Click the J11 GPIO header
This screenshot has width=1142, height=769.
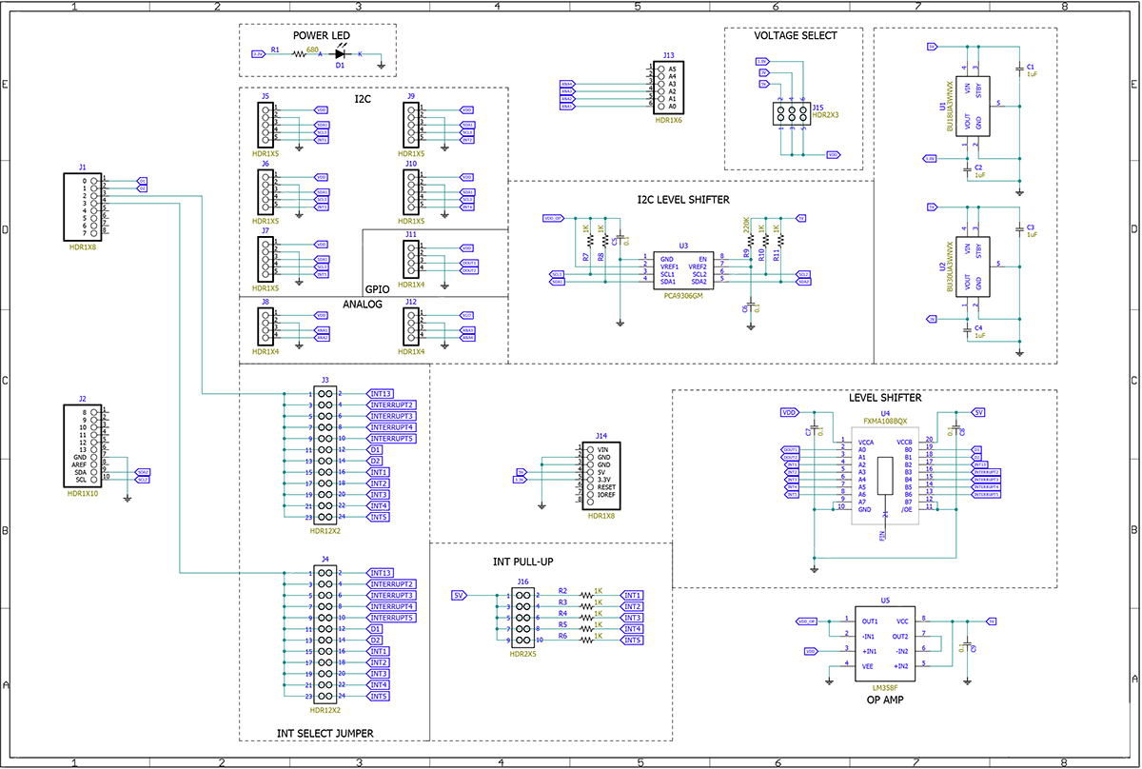pyautogui.click(x=411, y=260)
